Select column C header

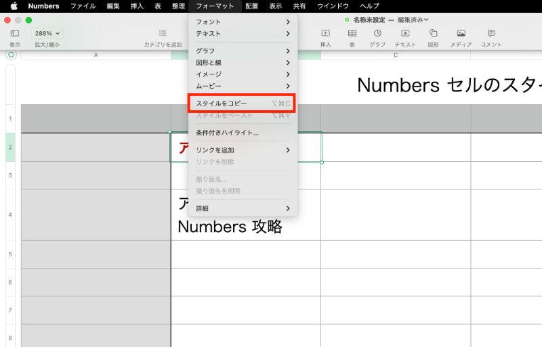396,55
